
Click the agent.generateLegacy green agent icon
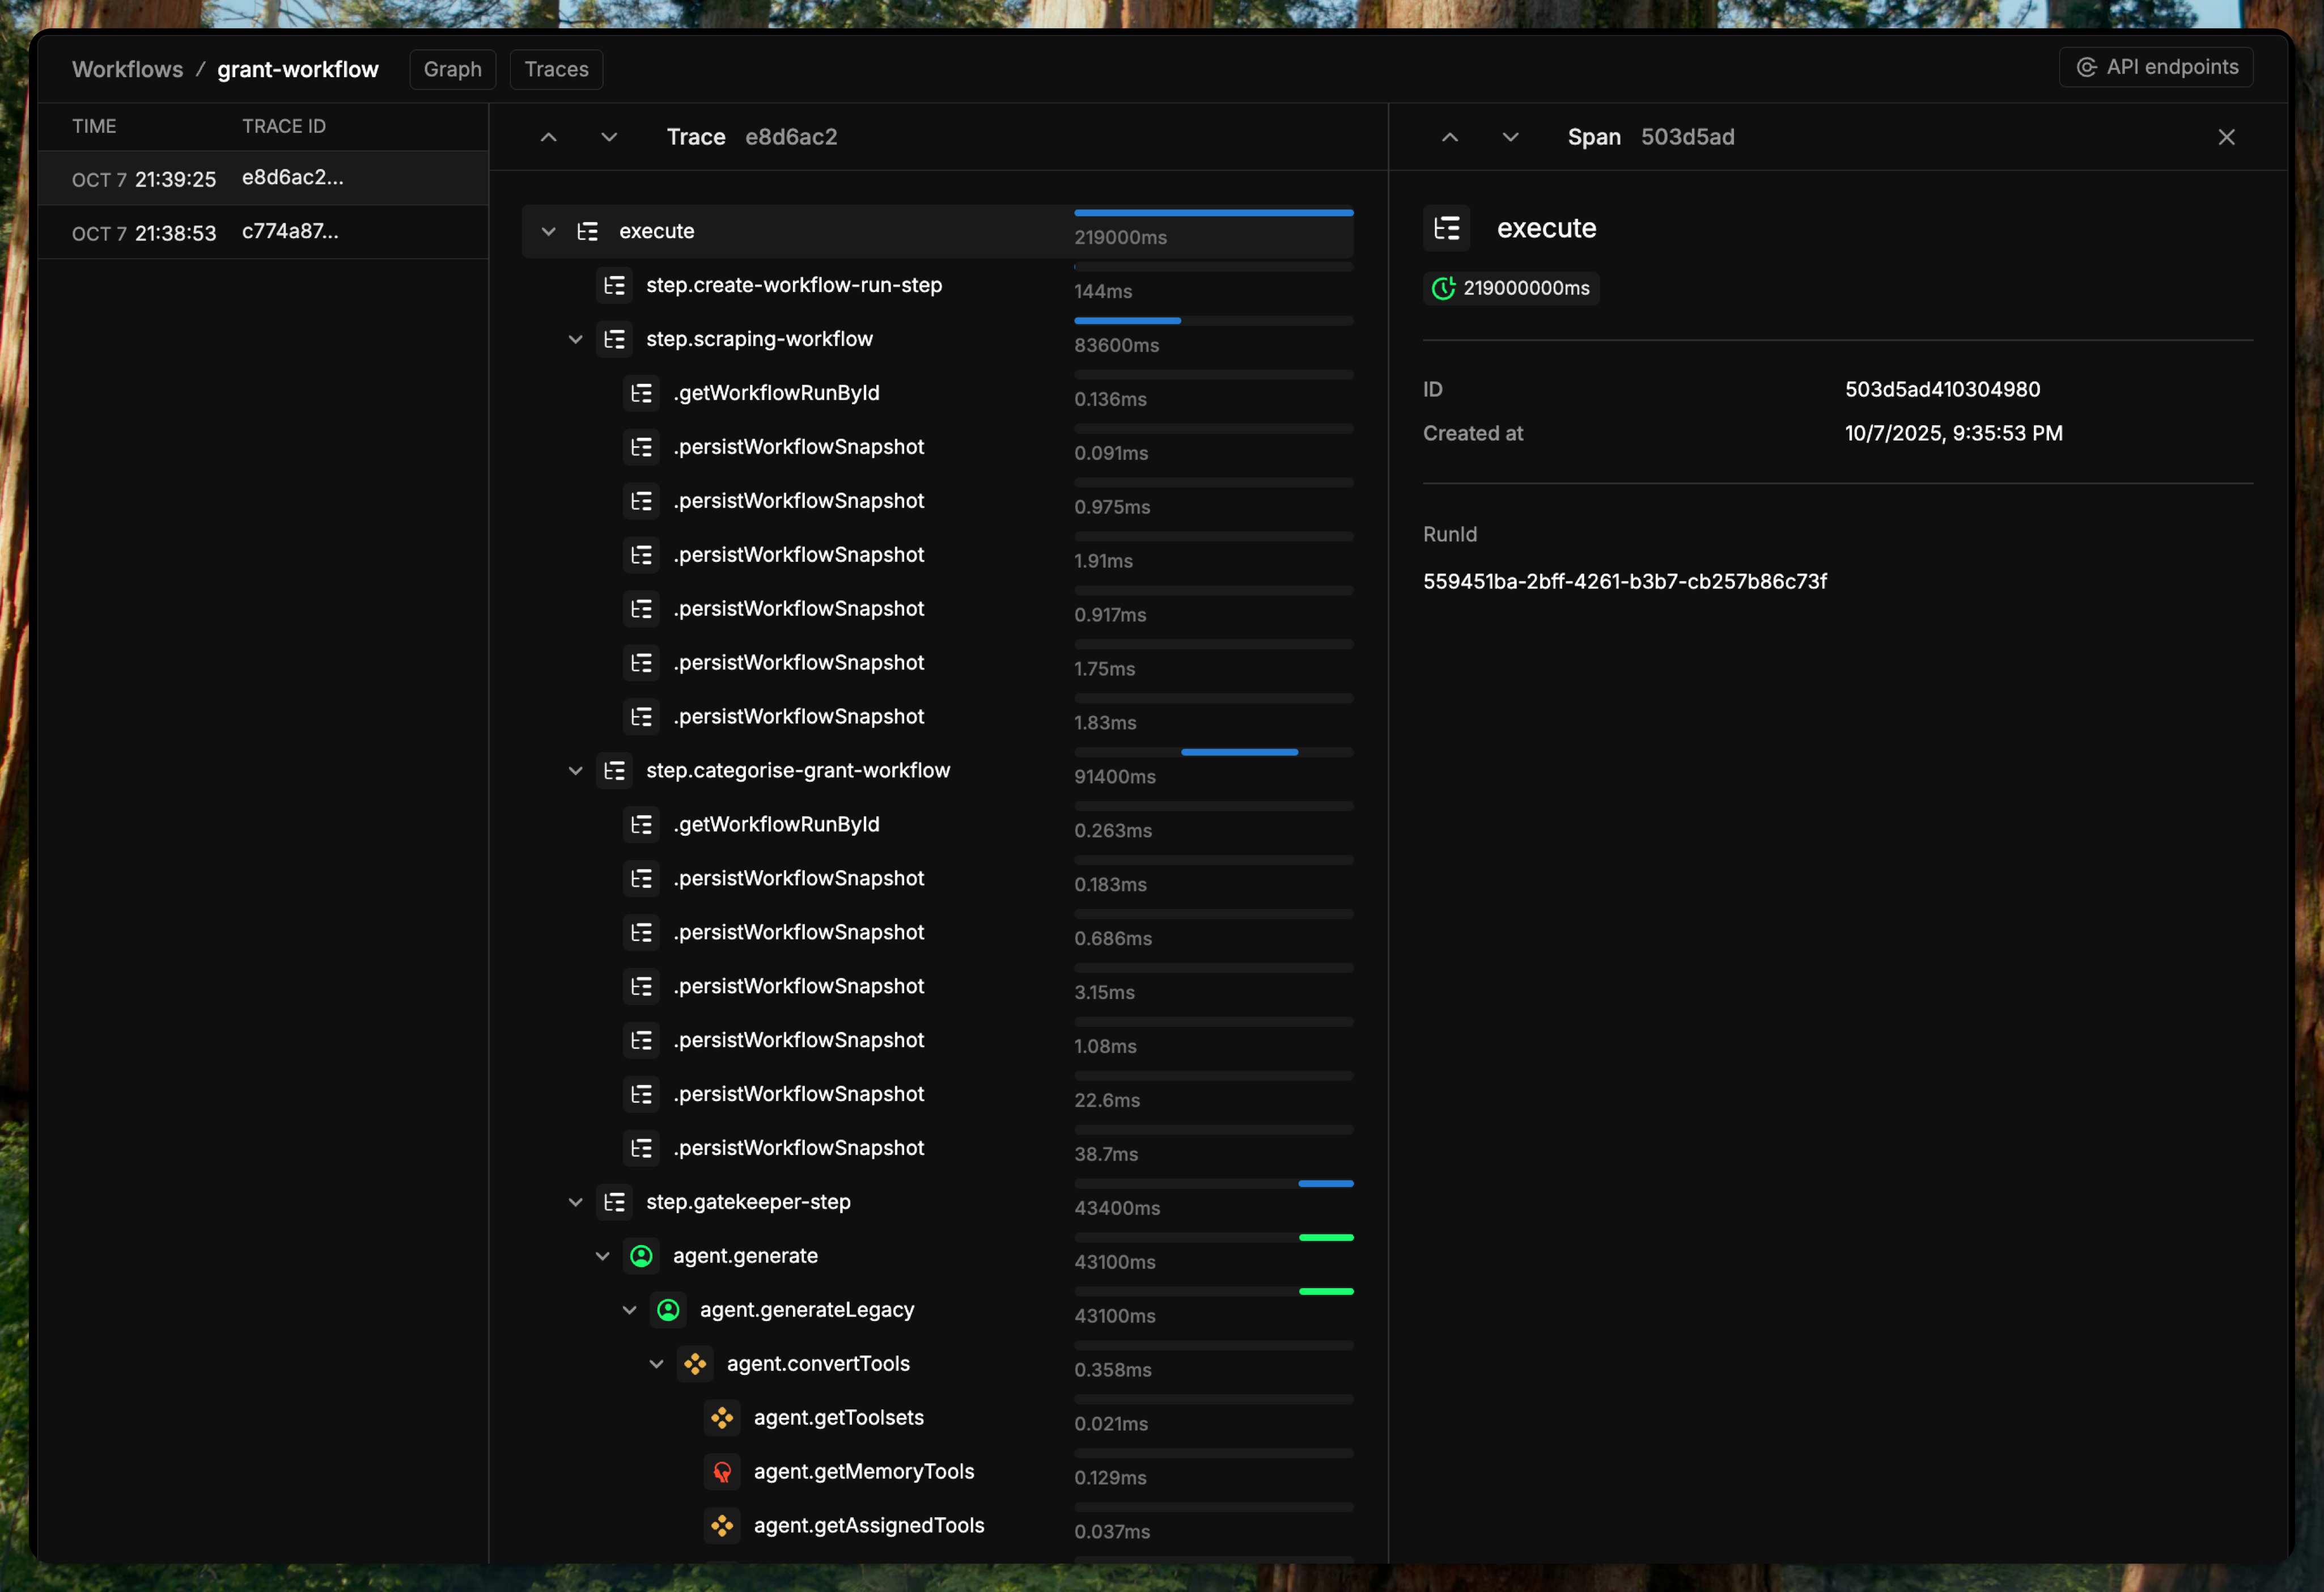tap(668, 1310)
